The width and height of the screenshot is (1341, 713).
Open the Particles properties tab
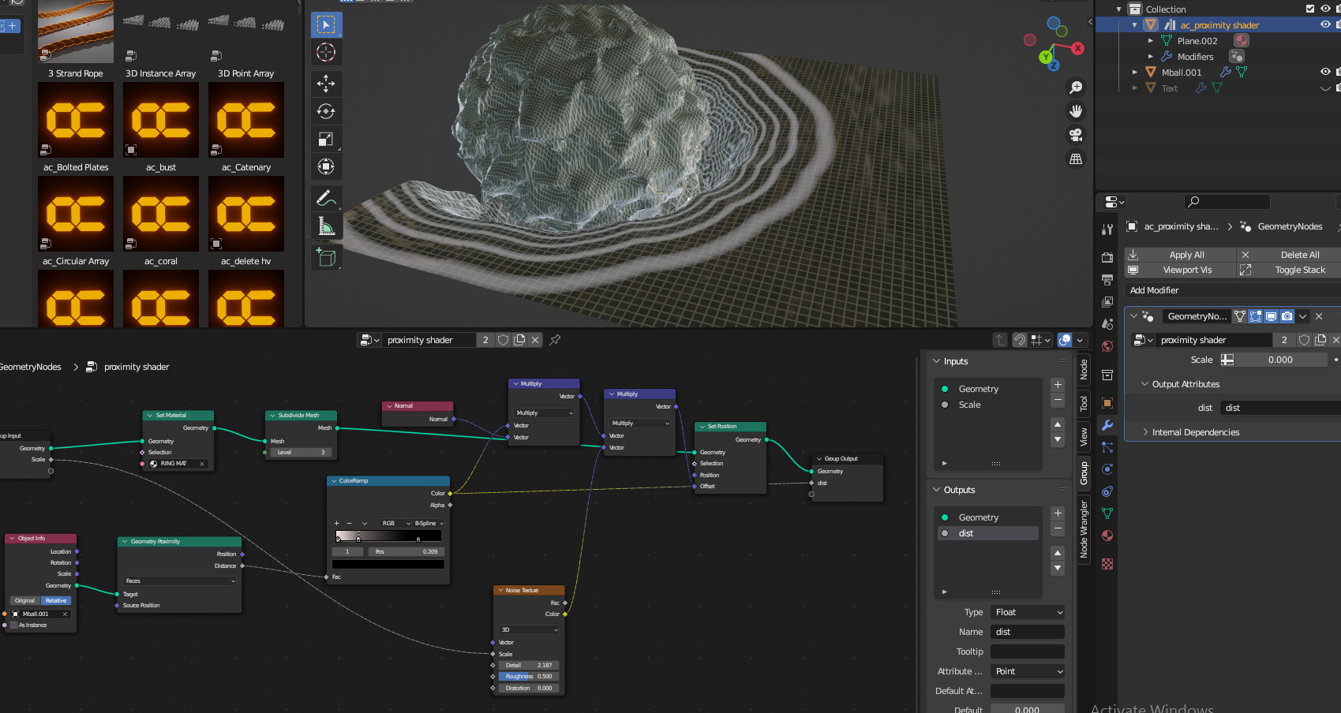(x=1107, y=447)
